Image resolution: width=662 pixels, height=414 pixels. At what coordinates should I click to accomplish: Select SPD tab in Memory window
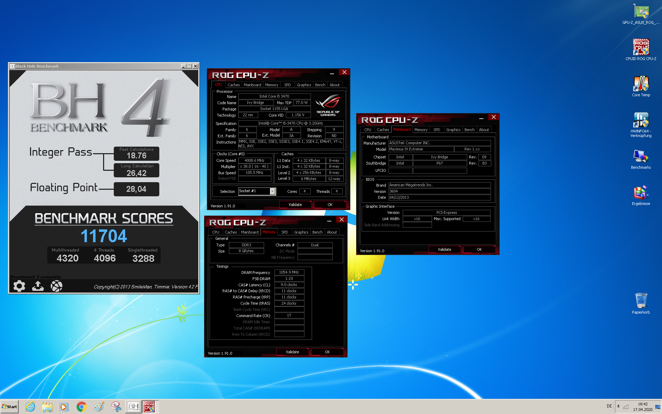pyautogui.click(x=285, y=232)
